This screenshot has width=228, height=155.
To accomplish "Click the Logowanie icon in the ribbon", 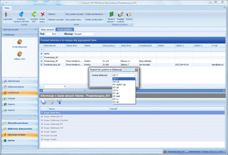I will coord(7,14).
